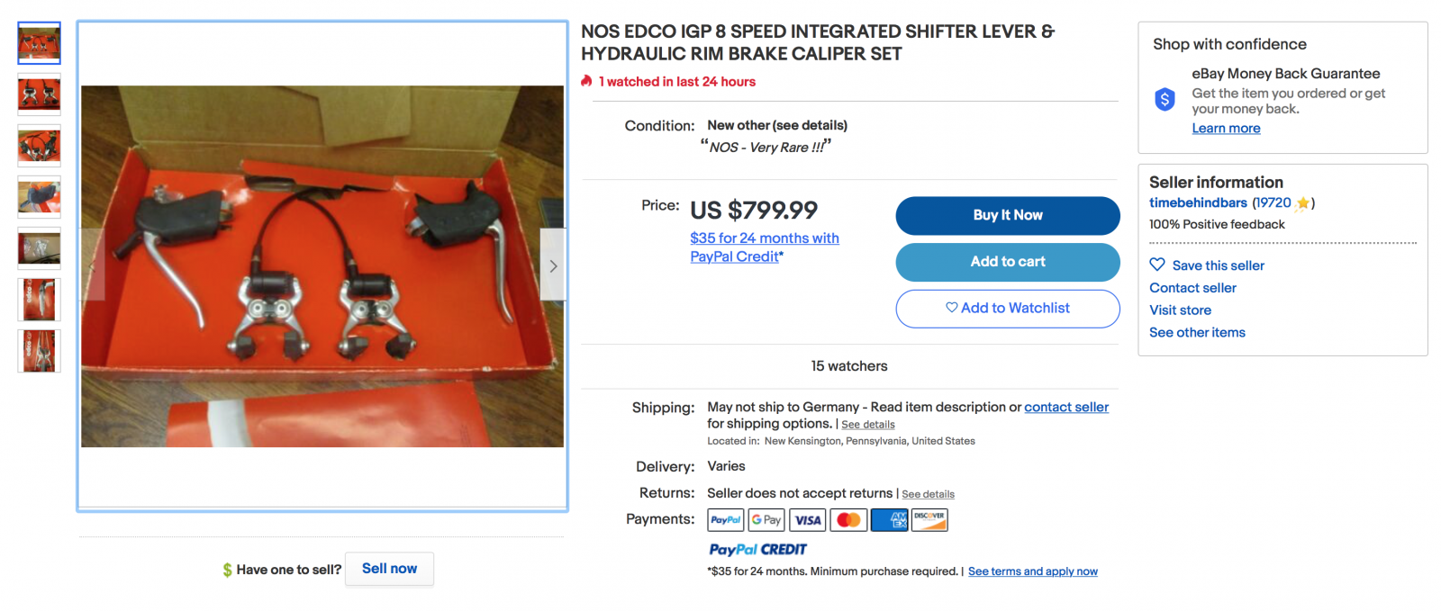Click the Mastercard payment icon
The height and width of the screenshot is (611, 1441).
(848, 520)
